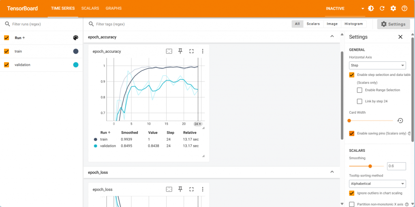This screenshot has height=207, width=415.
Task: Collapse the epoch_accuracy section
Action: [332, 37]
